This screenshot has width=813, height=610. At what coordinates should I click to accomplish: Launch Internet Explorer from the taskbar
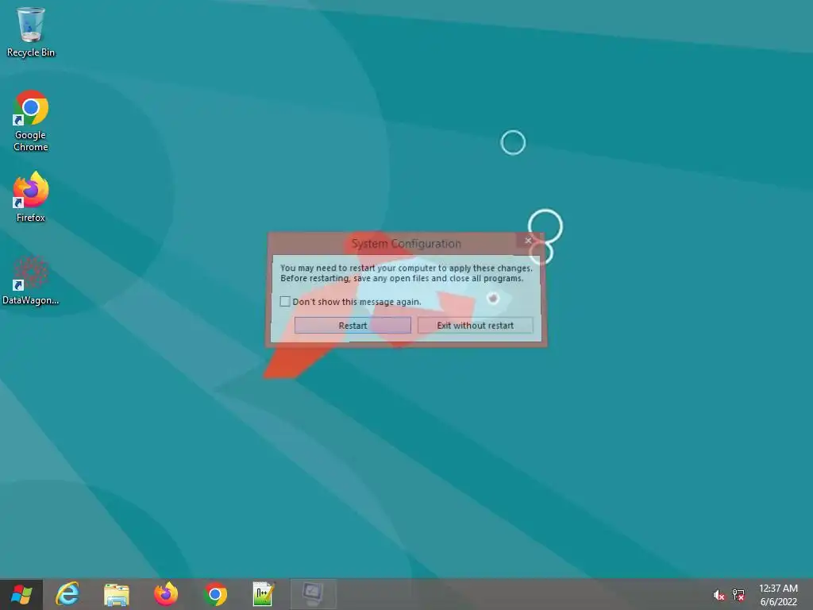coord(67,594)
